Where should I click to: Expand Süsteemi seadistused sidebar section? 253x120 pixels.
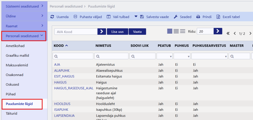pyautogui.click(x=42, y=6)
